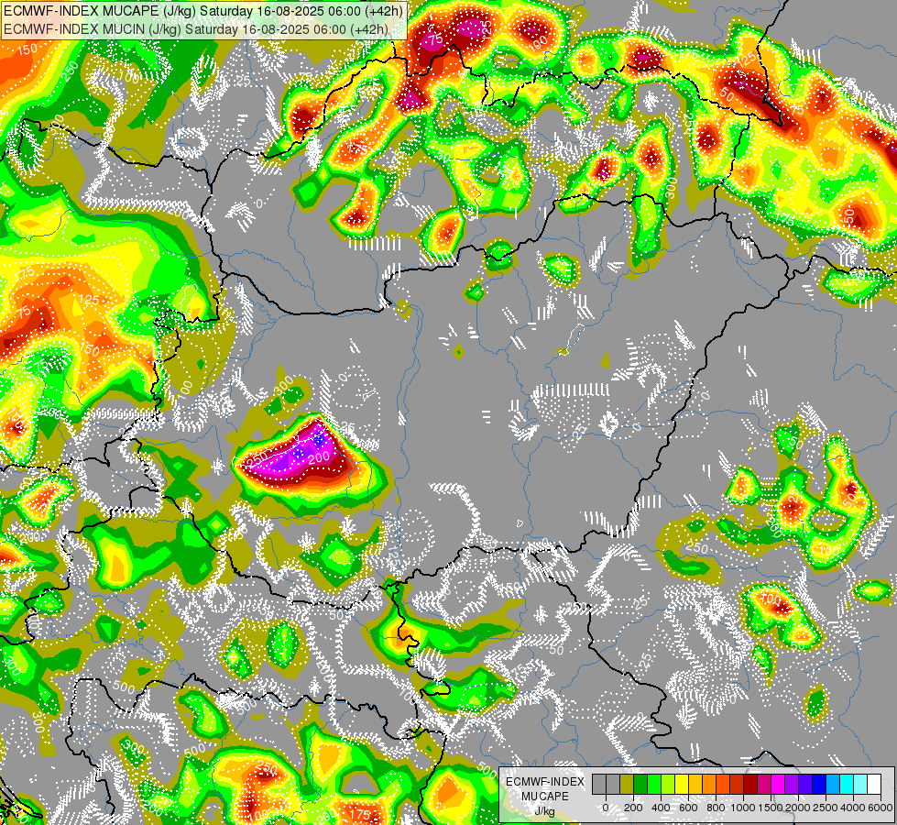Click the legend scale label 400
The height and width of the screenshot is (825, 897).
click(x=661, y=808)
